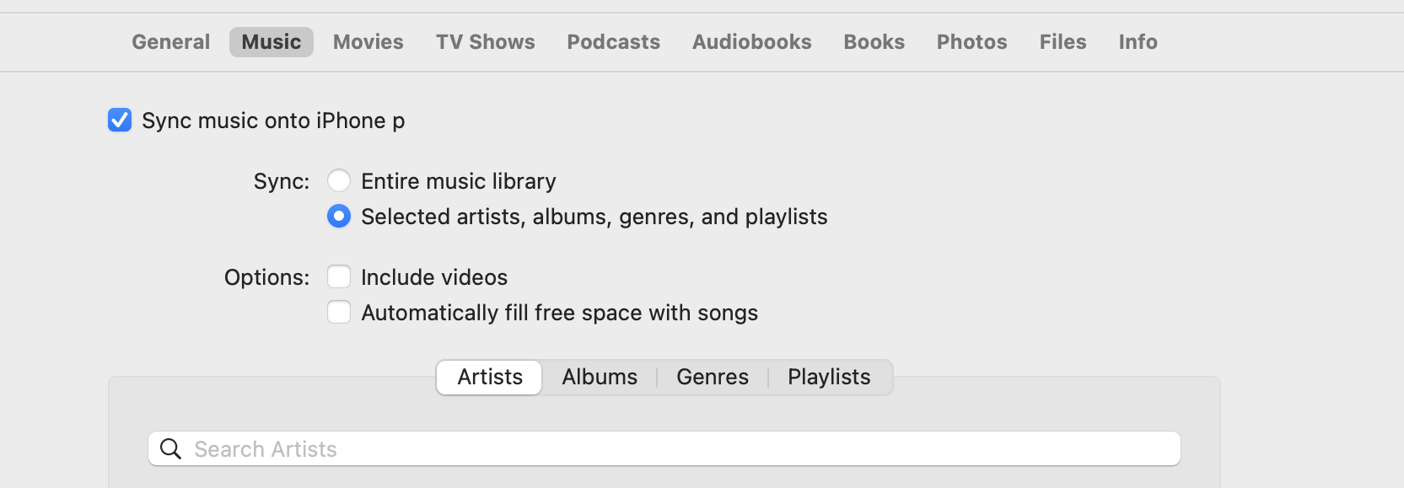Select the Artists segment
Screen dimensions: 1404x488
pos(490,378)
